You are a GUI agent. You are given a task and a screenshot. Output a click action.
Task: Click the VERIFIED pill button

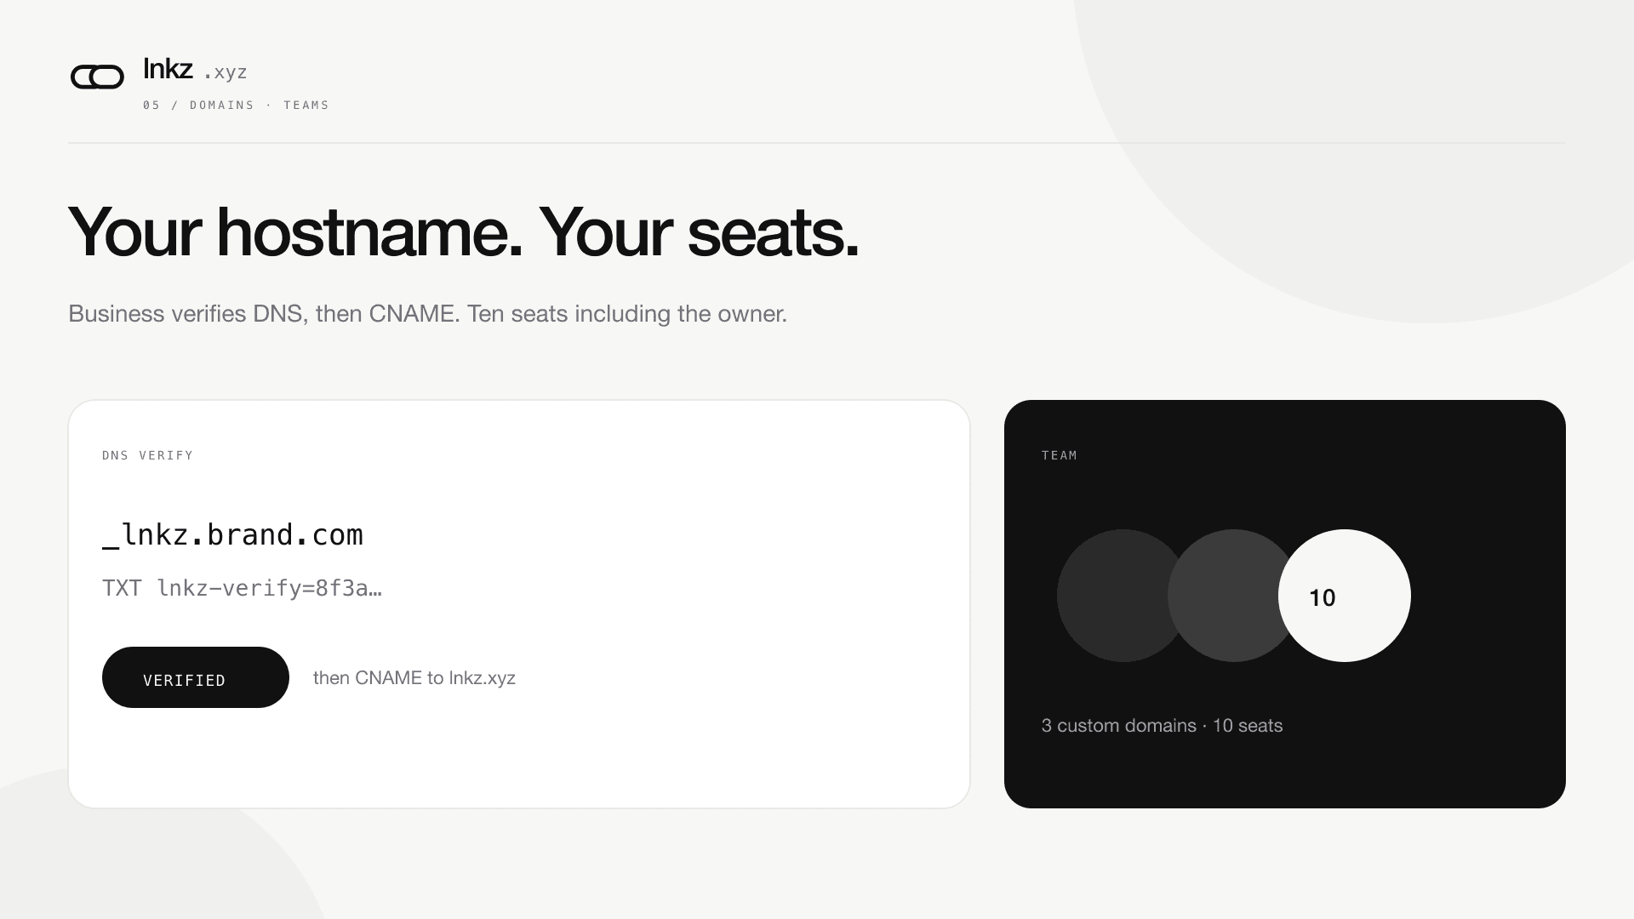pos(196,677)
